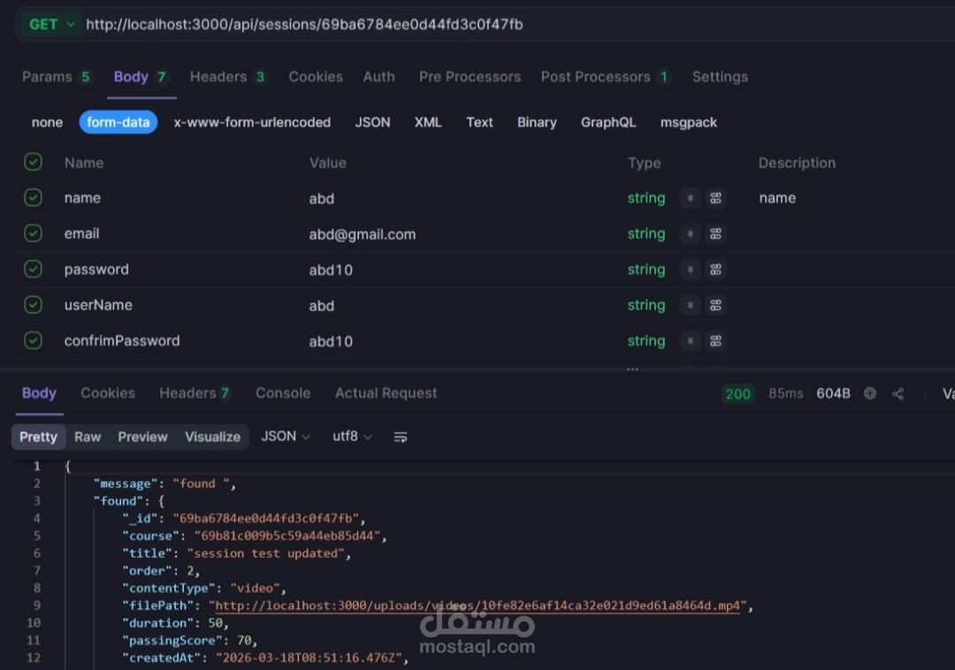
Task: Open the JSON format dropdown in response viewer
Action: tap(285, 436)
